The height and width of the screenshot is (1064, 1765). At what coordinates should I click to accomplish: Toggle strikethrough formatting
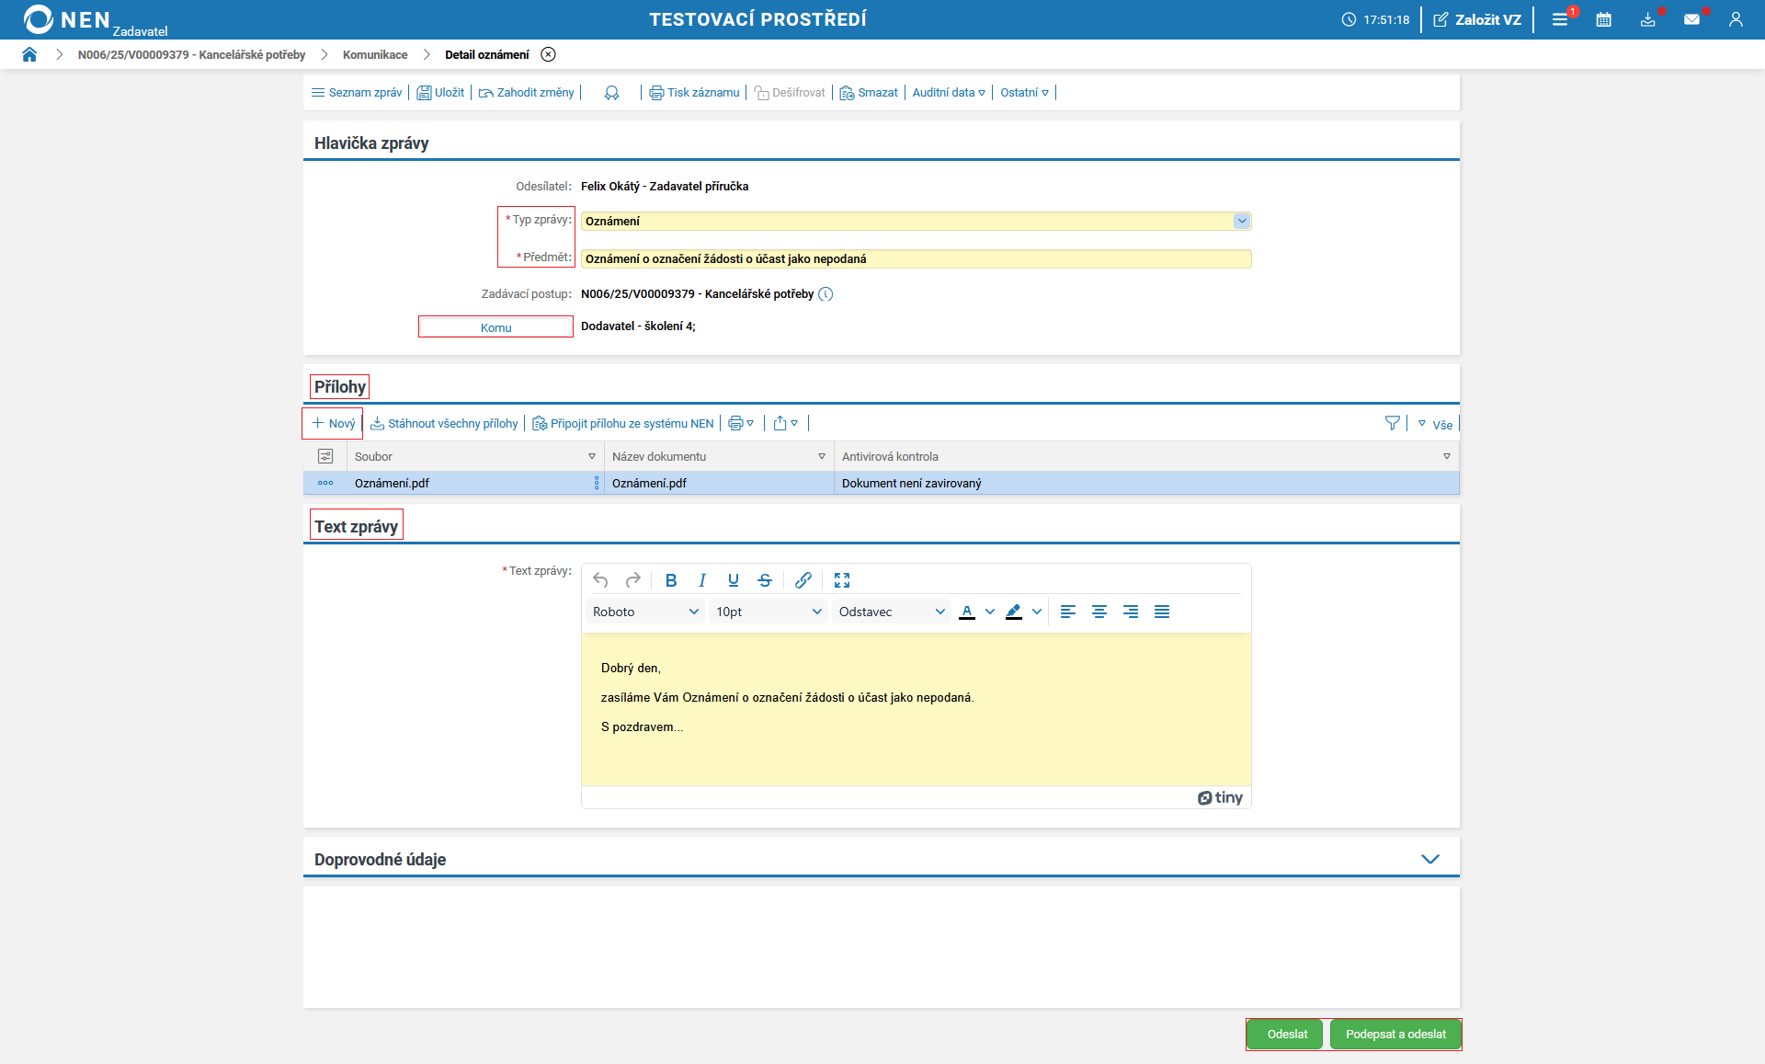[764, 580]
